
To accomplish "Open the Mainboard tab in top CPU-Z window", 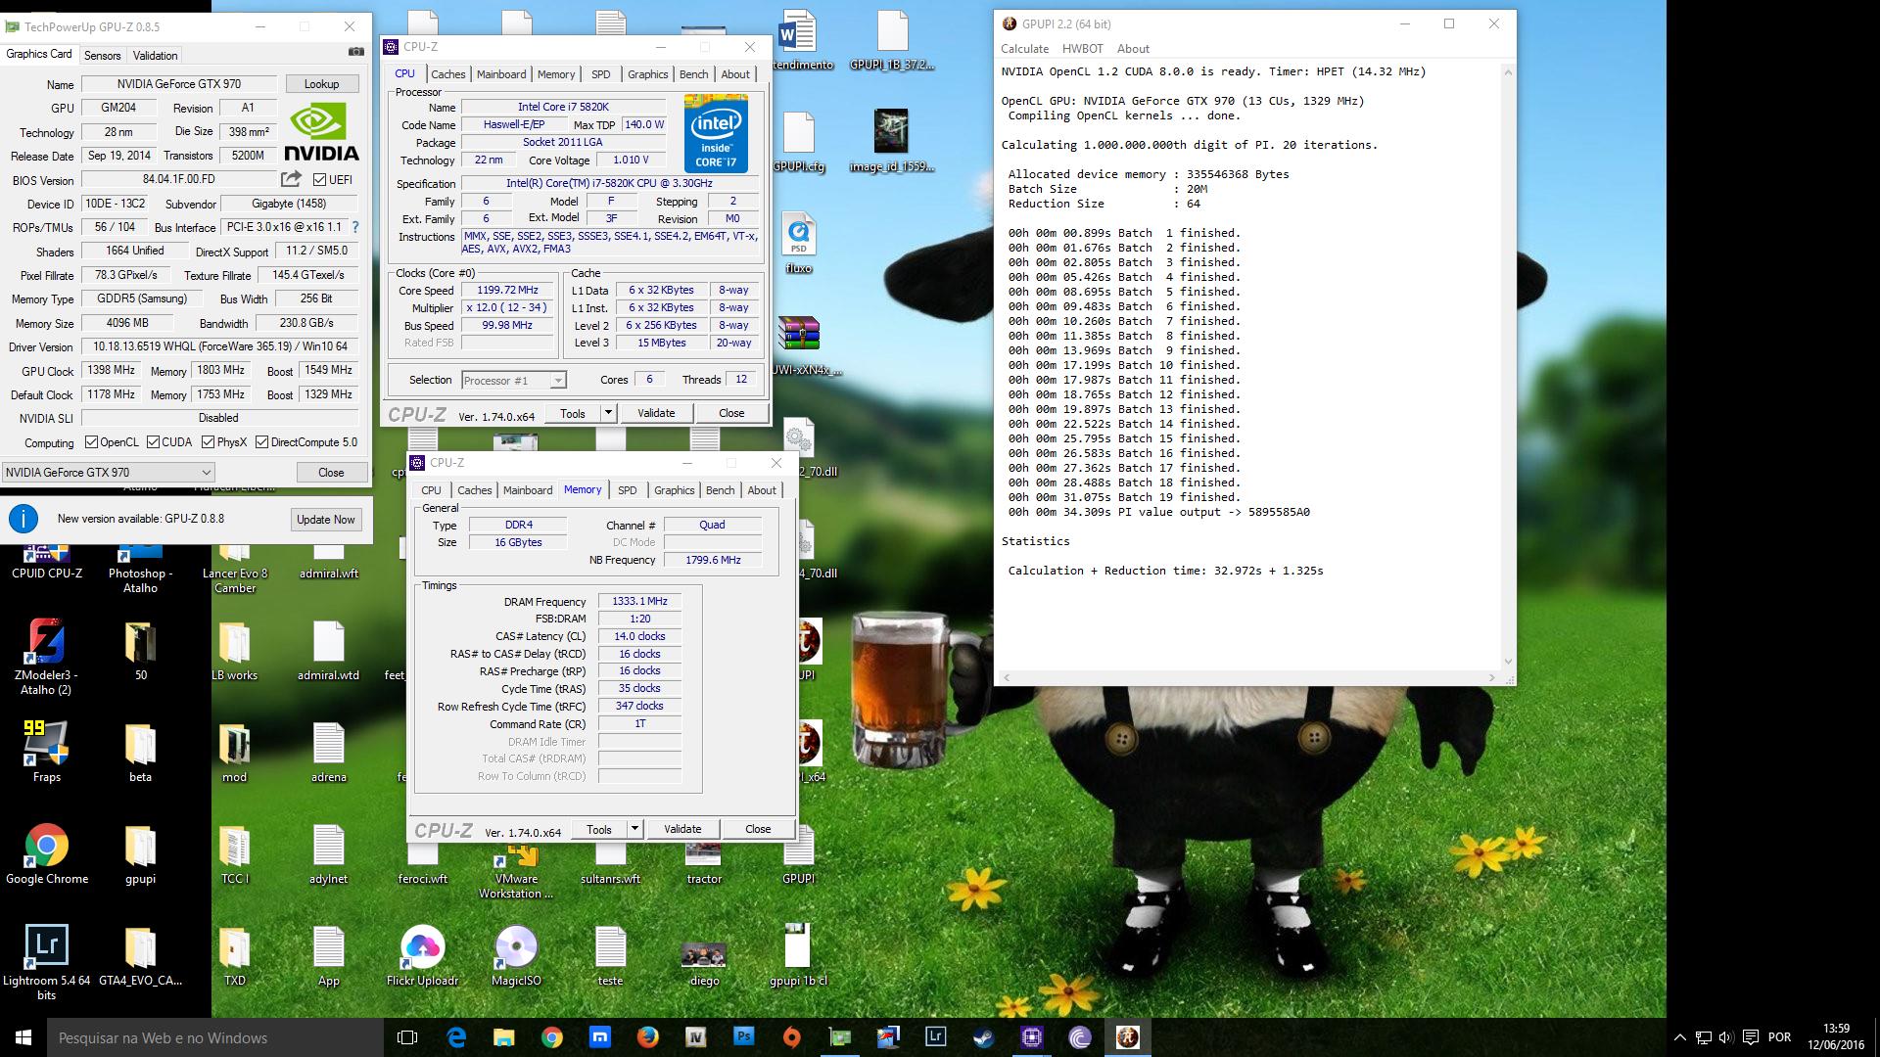I will (501, 74).
